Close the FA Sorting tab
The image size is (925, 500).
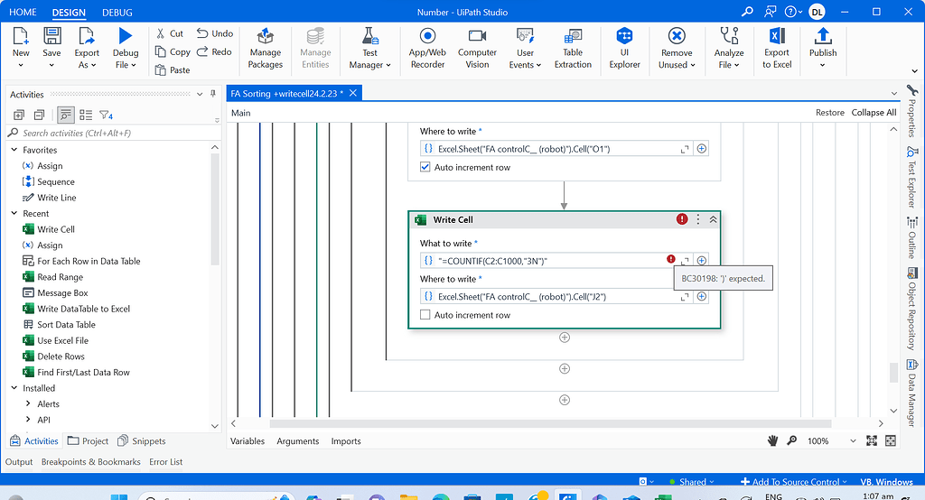pos(353,93)
